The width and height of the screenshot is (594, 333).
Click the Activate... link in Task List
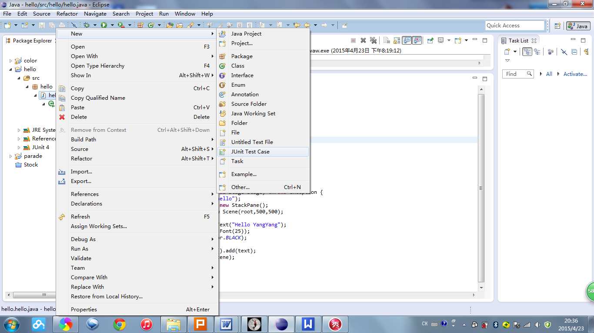click(x=575, y=74)
